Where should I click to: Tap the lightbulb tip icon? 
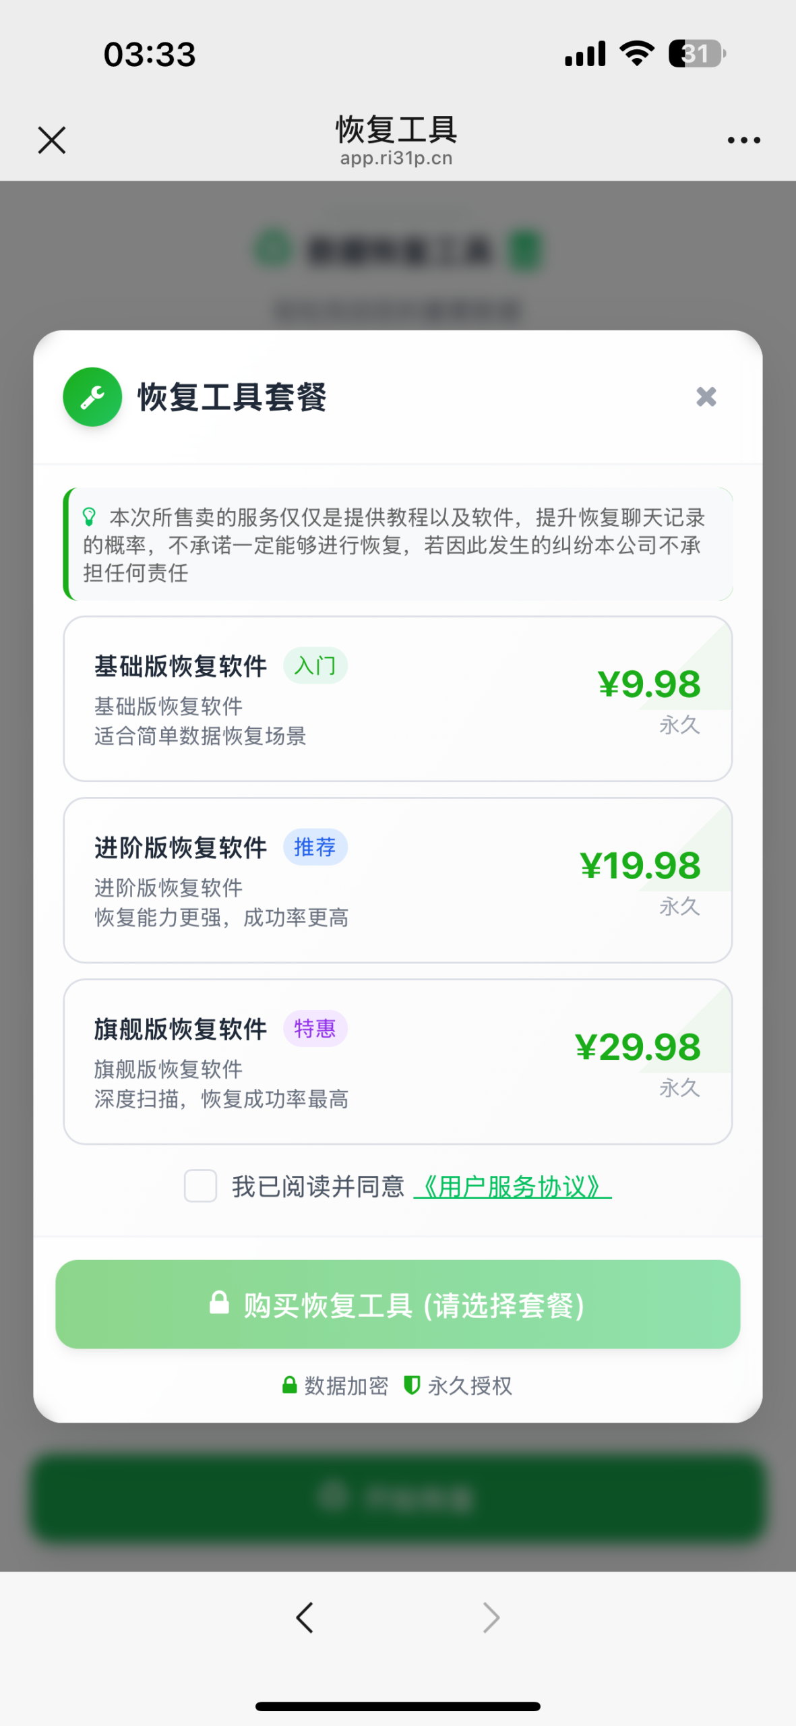(x=90, y=517)
